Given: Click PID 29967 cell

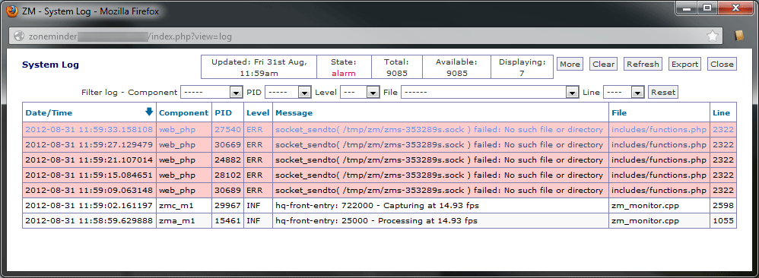Looking at the screenshot, I should pyautogui.click(x=227, y=206).
